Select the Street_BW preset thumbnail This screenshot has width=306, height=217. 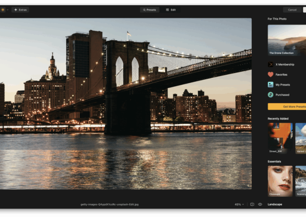280,138
